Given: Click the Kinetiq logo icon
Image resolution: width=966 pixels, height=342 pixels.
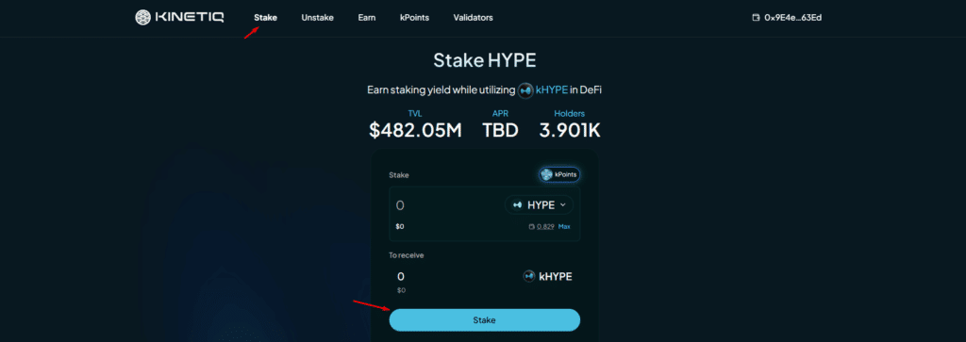Looking at the screenshot, I should (143, 17).
